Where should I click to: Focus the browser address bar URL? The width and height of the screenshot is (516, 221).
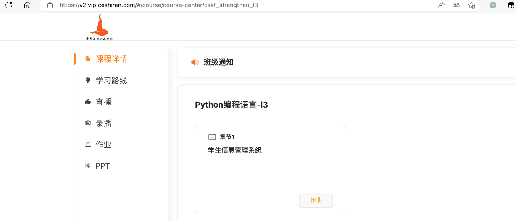coord(159,5)
